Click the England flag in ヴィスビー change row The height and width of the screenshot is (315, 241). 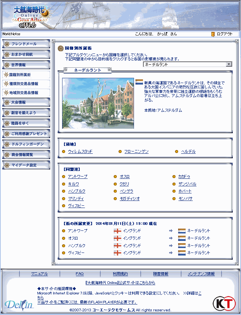(118, 253)
